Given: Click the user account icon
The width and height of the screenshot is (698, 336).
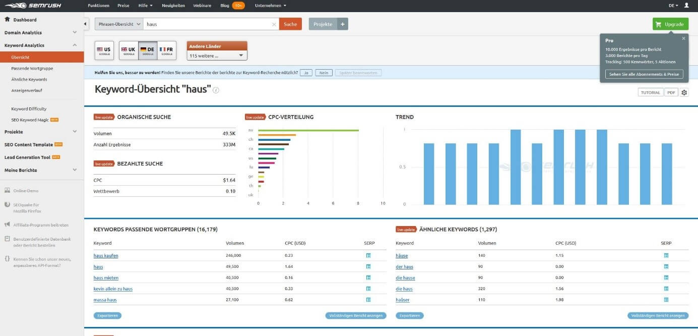Looking at the screenshot, I should click(686, 5).
